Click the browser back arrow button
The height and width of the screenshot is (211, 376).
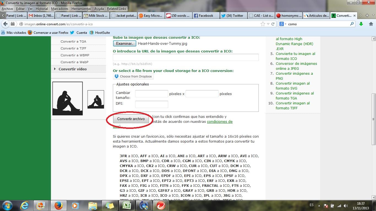click(x=5, y=24)
